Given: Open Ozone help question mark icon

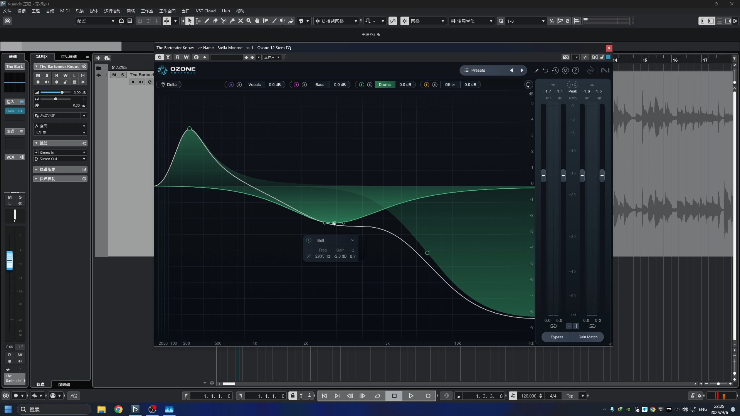Looking at the screenshot, I should click(x=576, y=70).
